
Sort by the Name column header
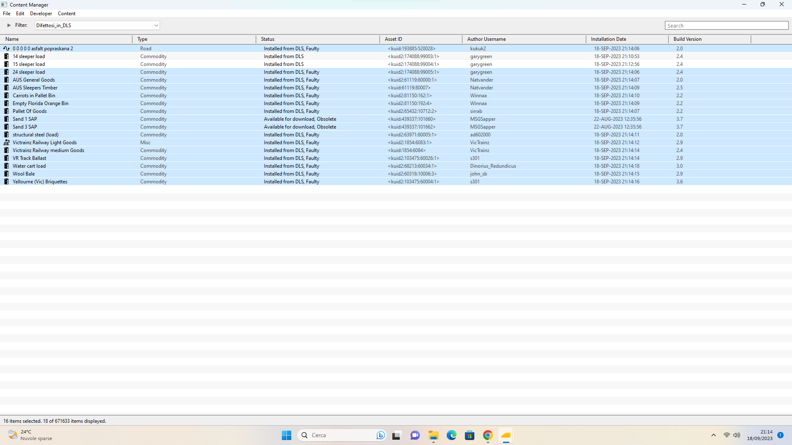(x=66, y=39)
